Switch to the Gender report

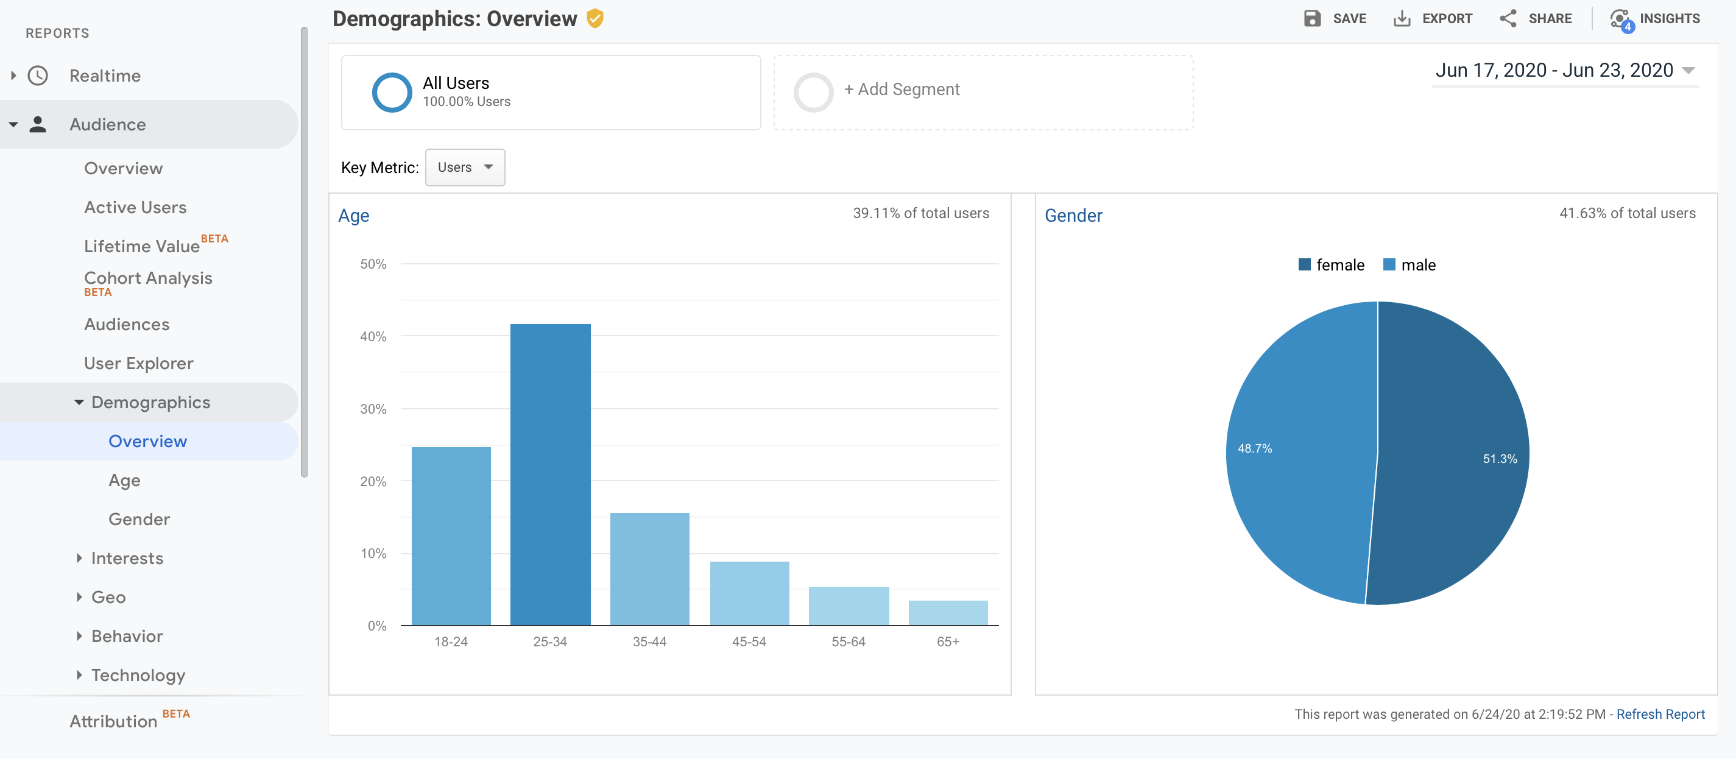click(138, 519)
